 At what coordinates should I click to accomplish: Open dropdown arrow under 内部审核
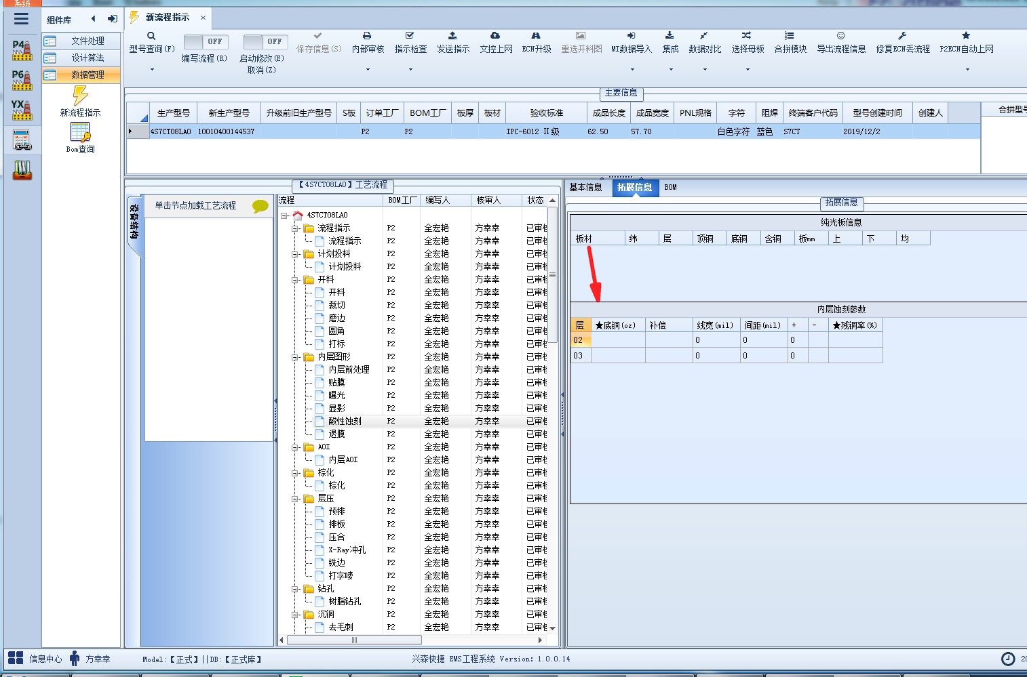368,69
